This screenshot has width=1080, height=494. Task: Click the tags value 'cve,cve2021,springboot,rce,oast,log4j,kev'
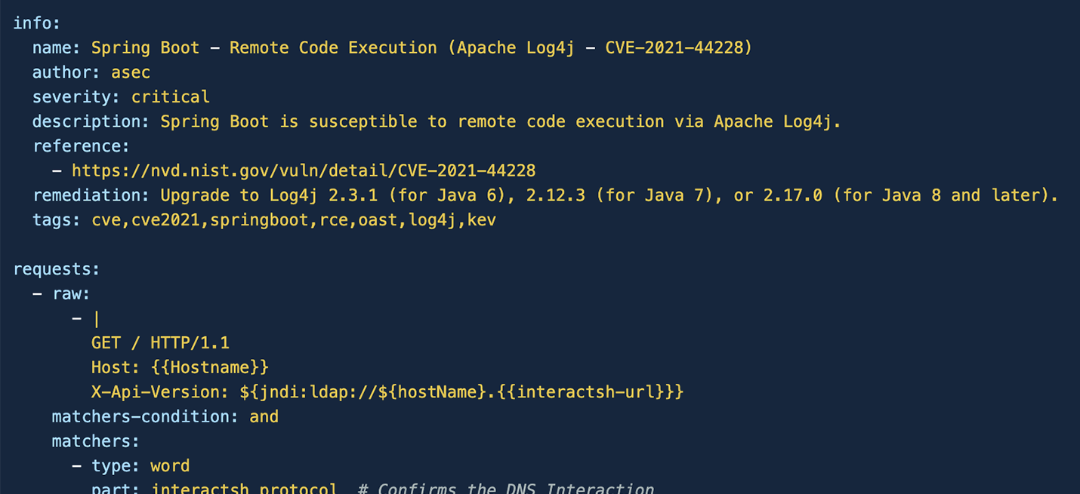pos(294,220)
